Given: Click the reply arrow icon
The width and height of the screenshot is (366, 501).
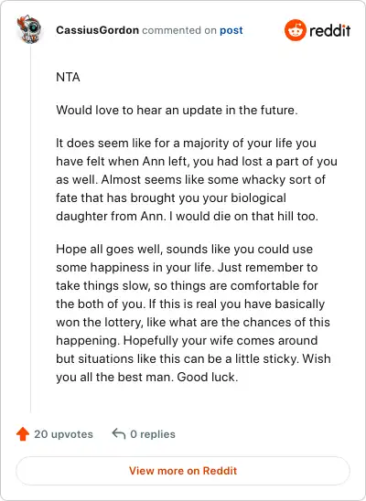Looking at the screenshot, I should [x=119, y=434].
